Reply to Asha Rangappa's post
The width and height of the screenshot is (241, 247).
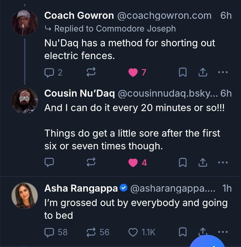49,232
